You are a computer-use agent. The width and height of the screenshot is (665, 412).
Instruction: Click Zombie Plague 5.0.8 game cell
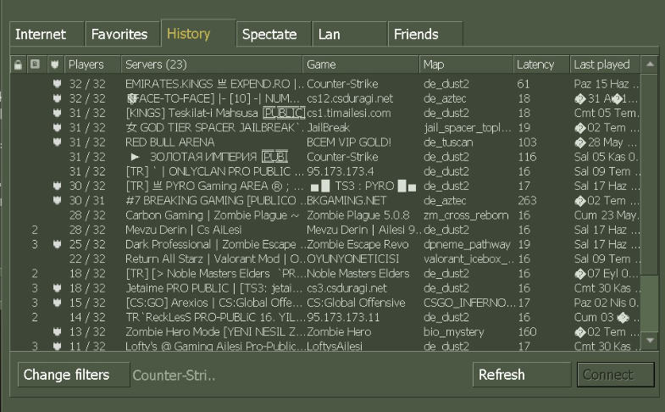click(x=358, y=215)
